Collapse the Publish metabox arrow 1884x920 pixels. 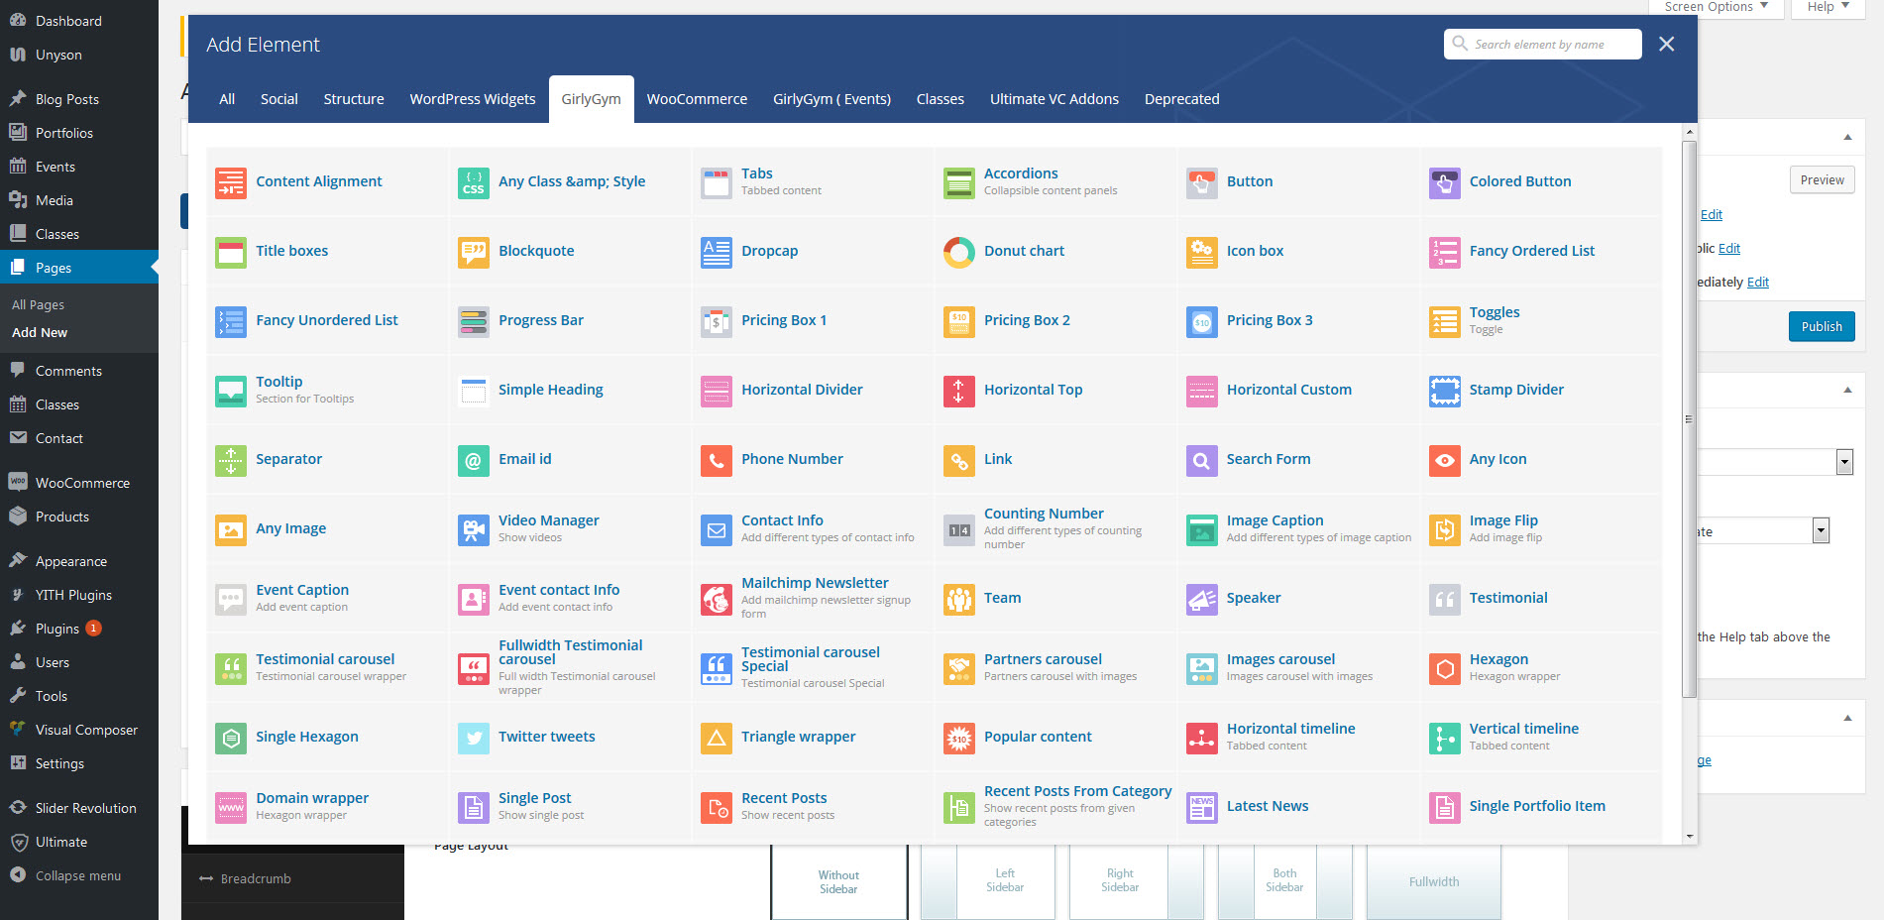pos(1847,137)
